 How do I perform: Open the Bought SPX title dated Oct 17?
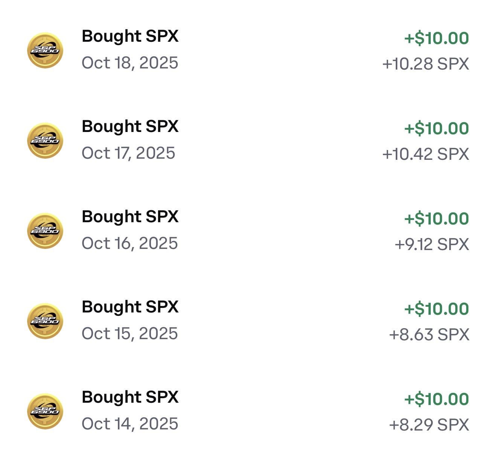(130, 127)
